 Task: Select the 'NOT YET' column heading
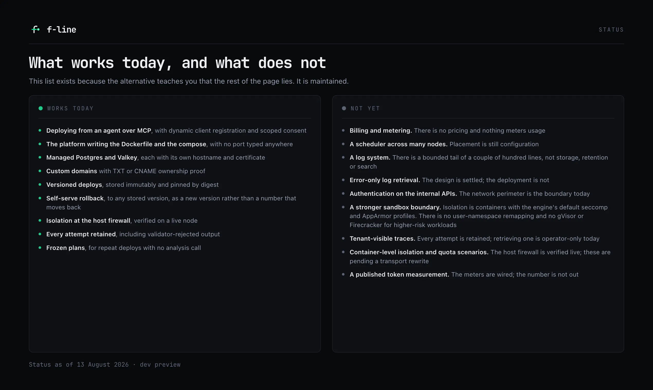[x=365, y=108]
